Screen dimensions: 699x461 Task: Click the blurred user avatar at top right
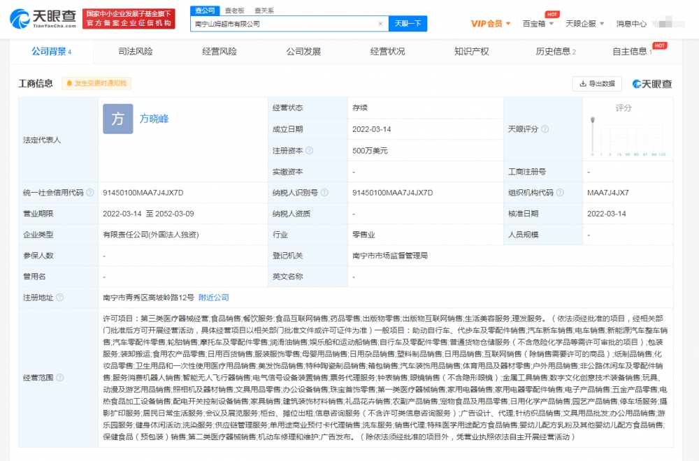tap(669, 22)
